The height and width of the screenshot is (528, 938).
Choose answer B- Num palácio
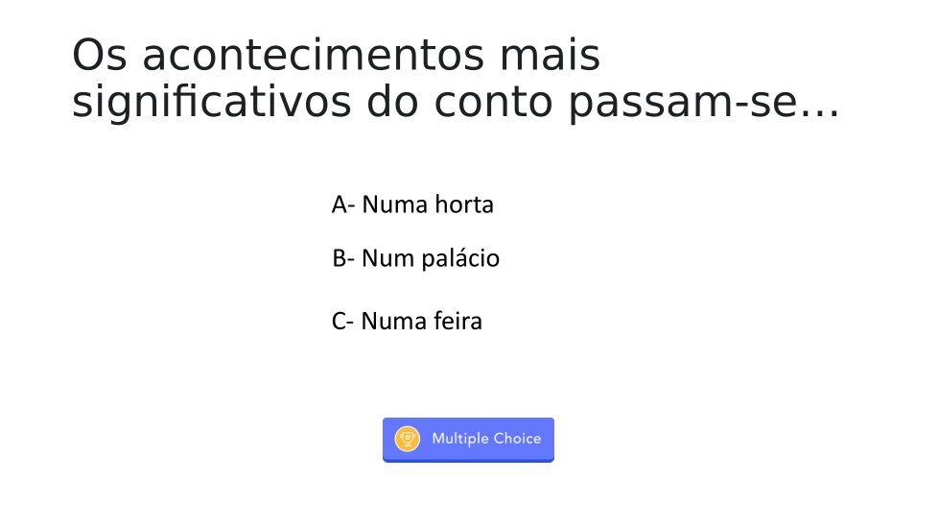[x=415, y=258]
